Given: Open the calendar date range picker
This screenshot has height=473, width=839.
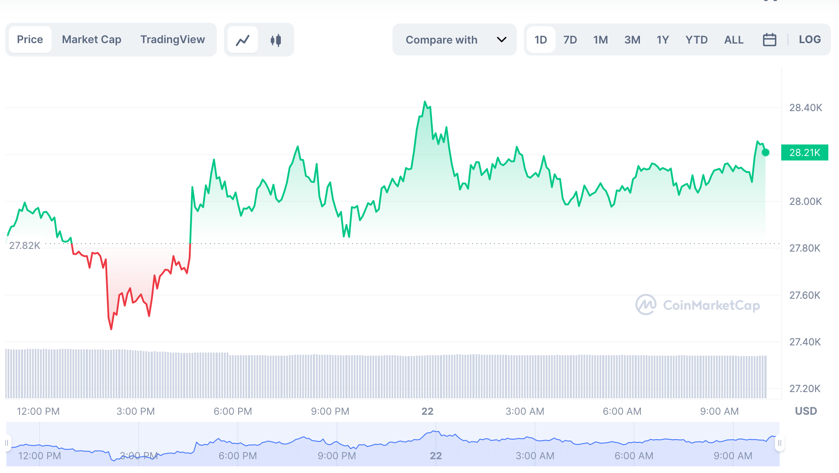Looking at the screenshot, I should [769, 40].
